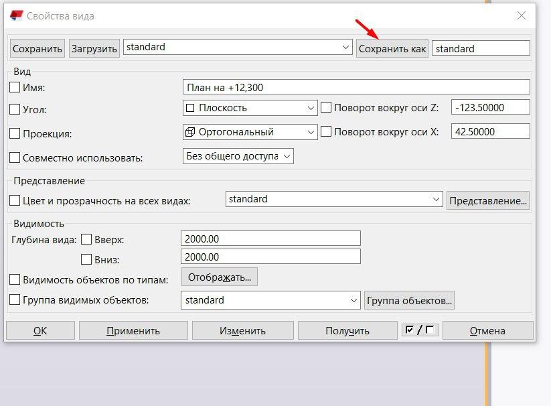Toggle Группа видимых объектов checkbox
This screenshot has width=551, height=406.
[x=15, y=300]
